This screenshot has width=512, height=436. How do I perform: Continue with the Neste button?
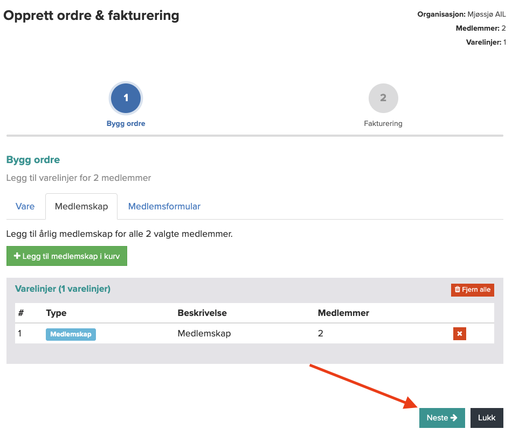click(442, 418)
